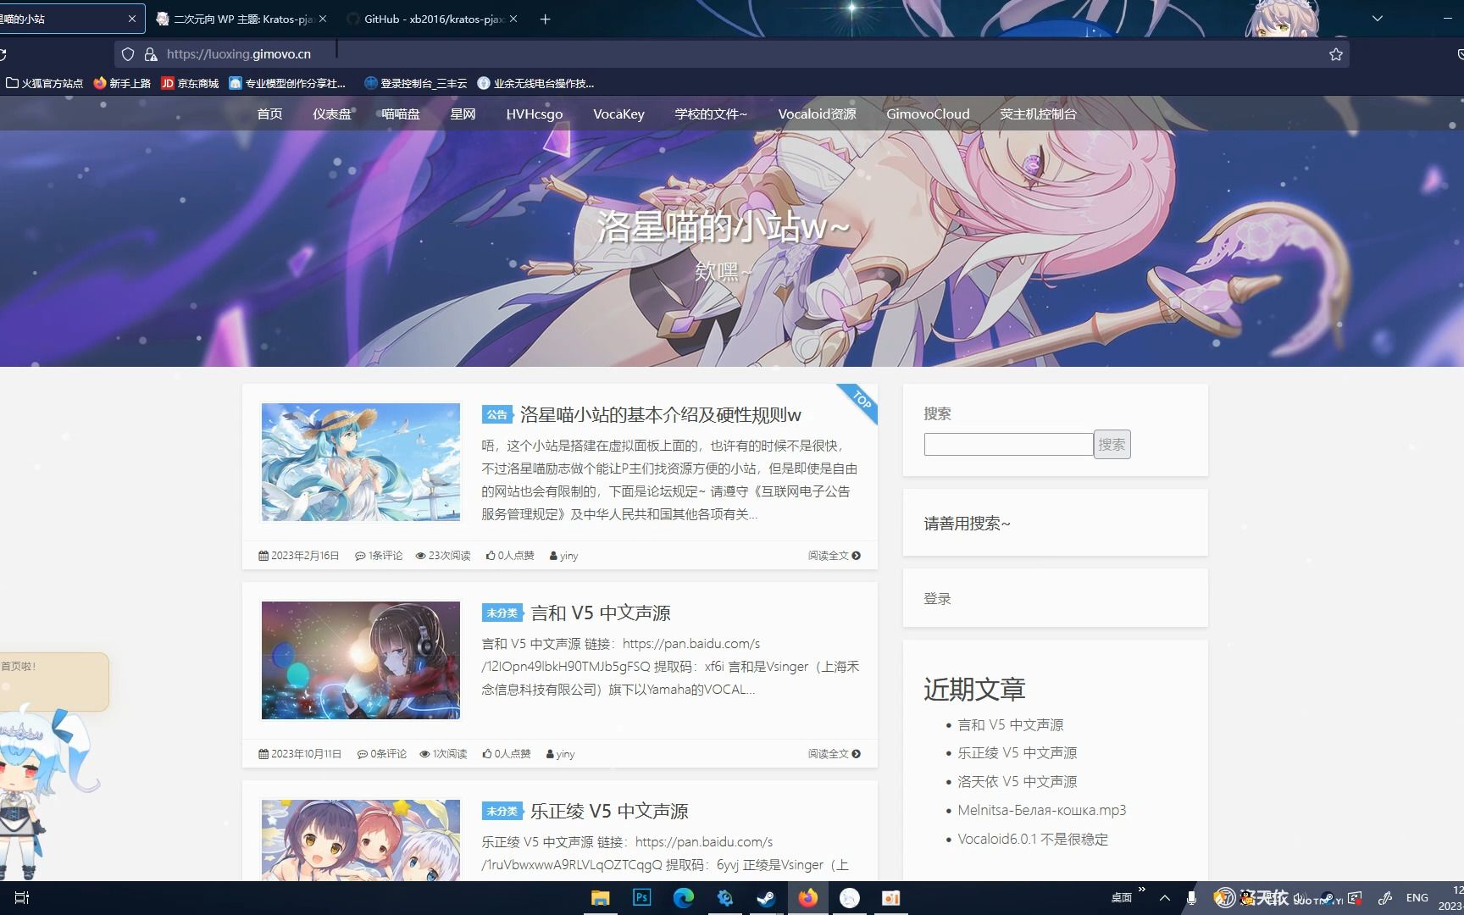Image resolution: width=1464 pixels, height=915 pixels.
Task: Click the microphone icon in system tray
Action: (1192, 898)
